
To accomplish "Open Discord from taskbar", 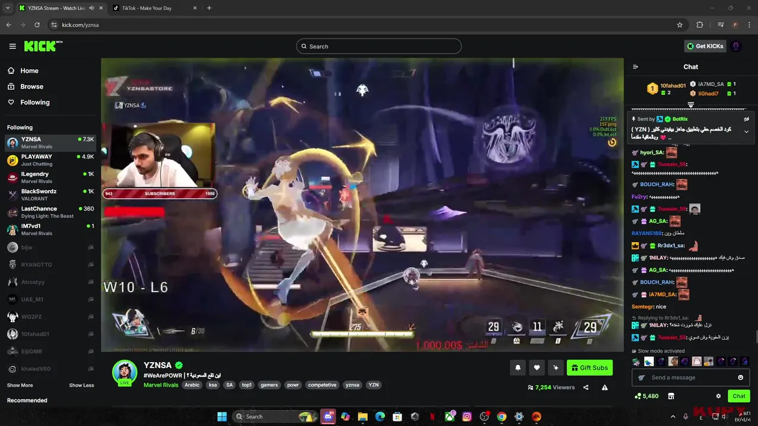I will coord(327,417).
